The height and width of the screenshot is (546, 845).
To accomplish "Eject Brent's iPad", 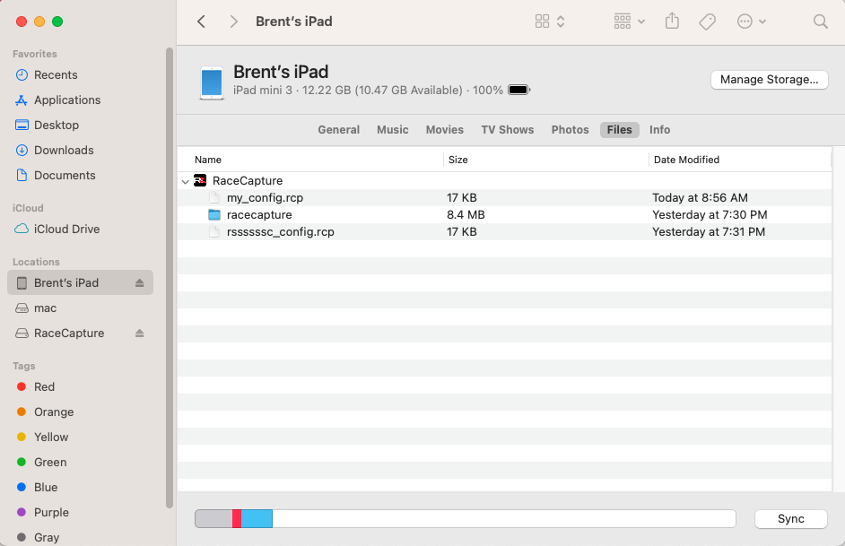I will (140, 282).
